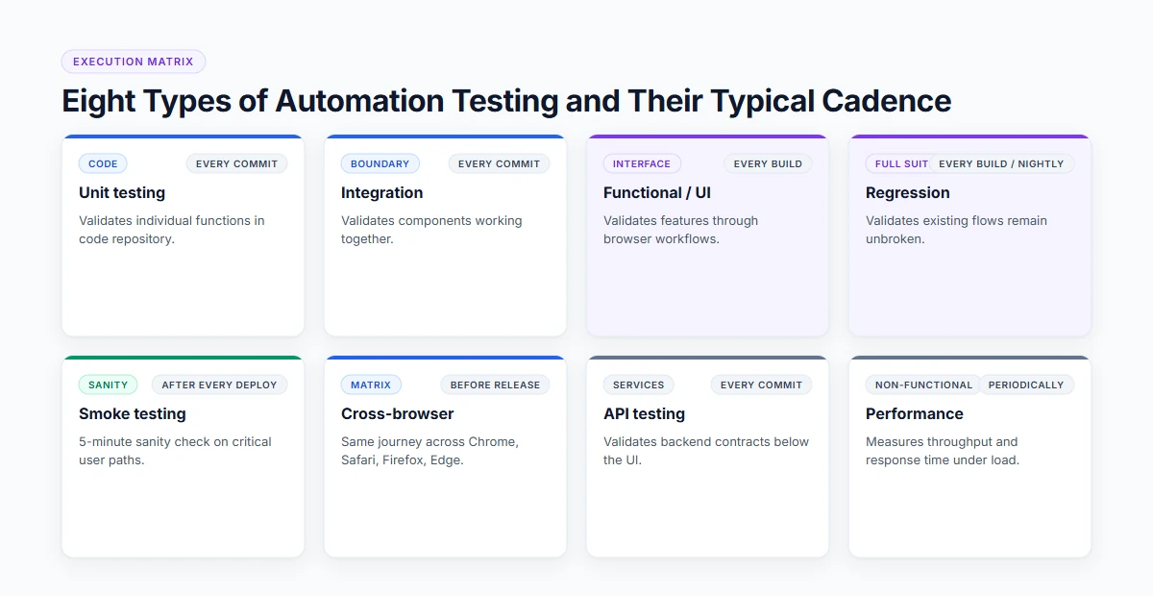Screen dimensions: 1153x596
Task: Click the EVERY BUILD pill on Functional card
Action: pyautogui.click(x=768, y=163)
